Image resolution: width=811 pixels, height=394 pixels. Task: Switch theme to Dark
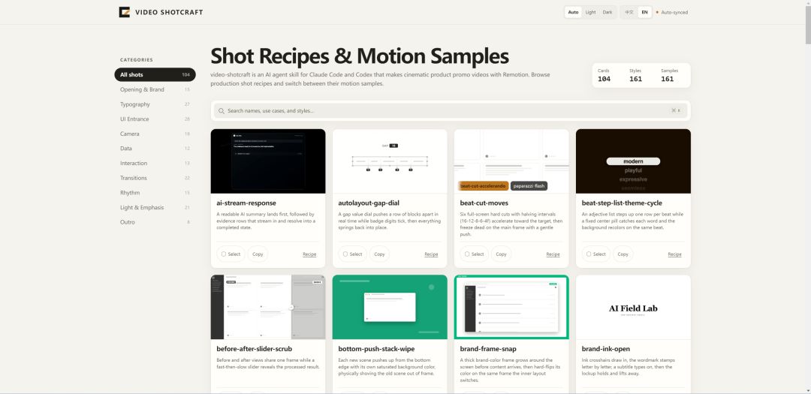(607, 12)
